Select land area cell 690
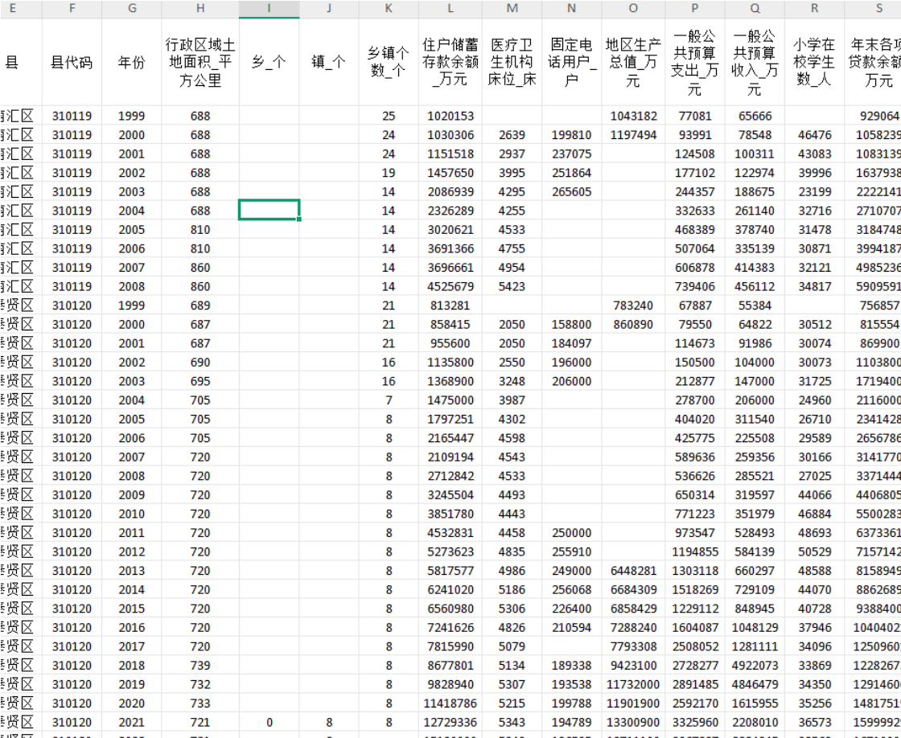Viewport: 901px width, 738px height. [x=200, y=363]
